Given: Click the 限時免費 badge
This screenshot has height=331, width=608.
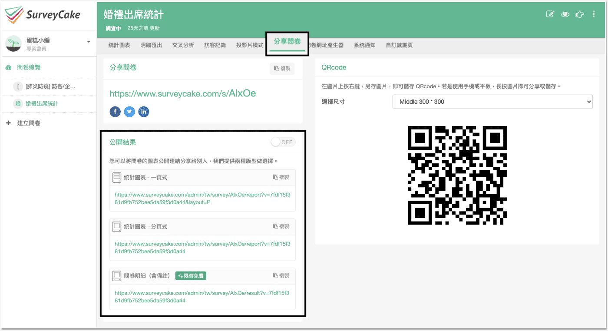Looking at the screenshot, I should pos(191,276).
